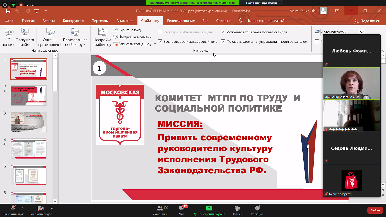The image size is (386, 217).
Task: Switch to Анимация ribbon tab
Action: click(125, 21)
